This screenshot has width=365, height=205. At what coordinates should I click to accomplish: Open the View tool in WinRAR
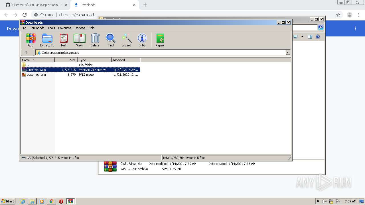point(79,40)
